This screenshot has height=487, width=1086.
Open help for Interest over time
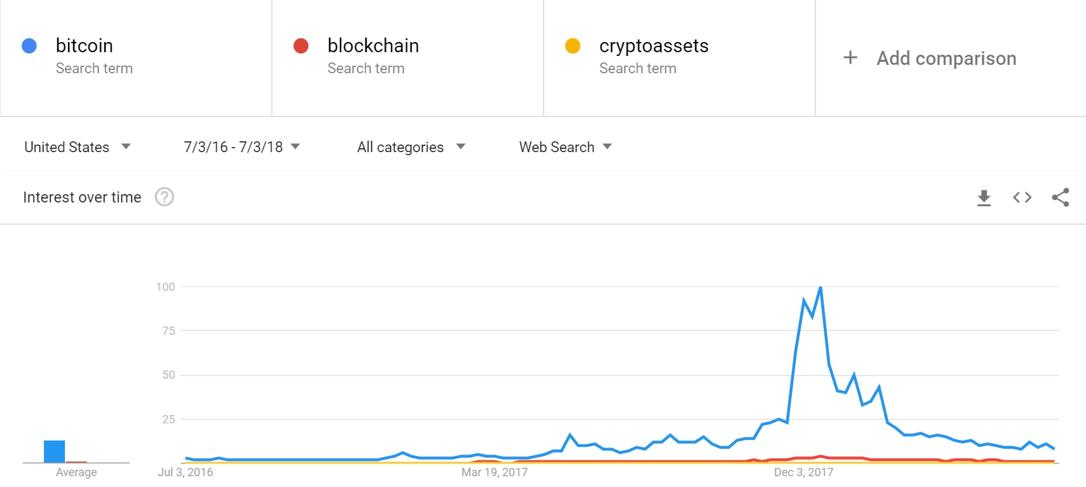pyautogui.click(x=164, y=197)
